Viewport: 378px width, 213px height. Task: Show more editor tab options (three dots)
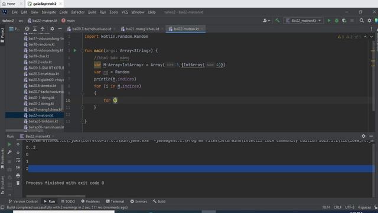coord(372,29)
